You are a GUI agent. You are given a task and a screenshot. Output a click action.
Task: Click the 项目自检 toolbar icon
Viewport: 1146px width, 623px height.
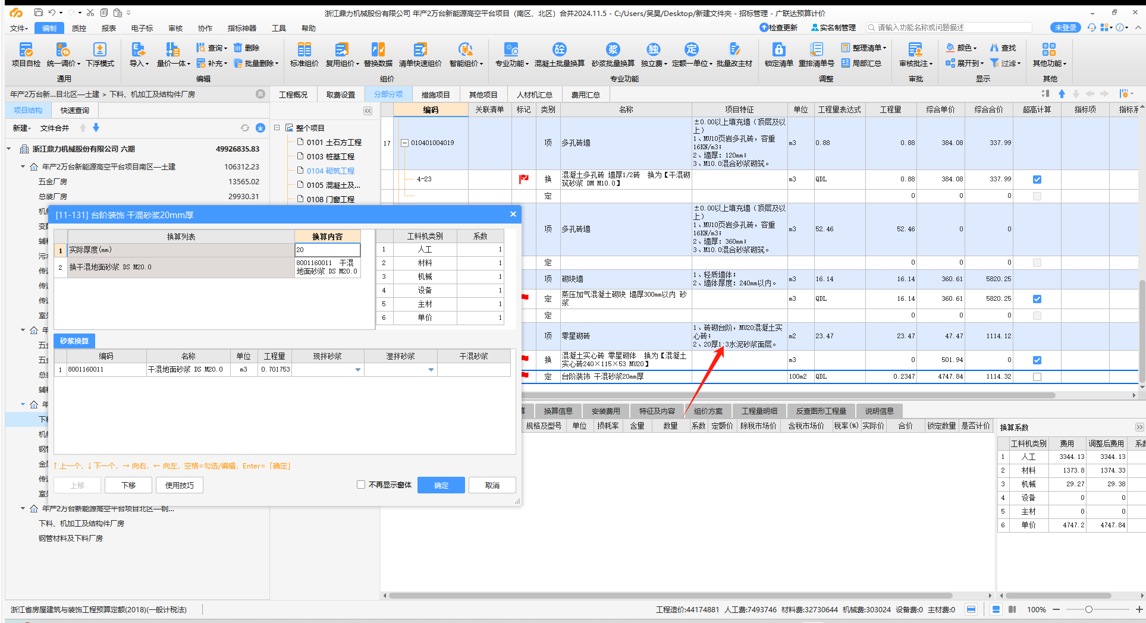(26, 54)
